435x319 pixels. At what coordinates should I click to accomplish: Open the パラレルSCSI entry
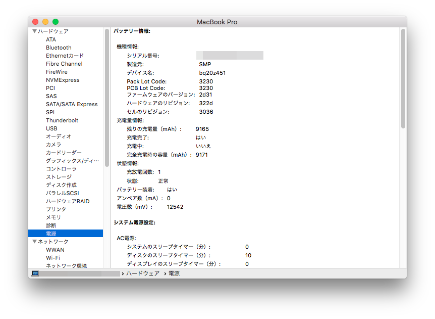[63, 193]
